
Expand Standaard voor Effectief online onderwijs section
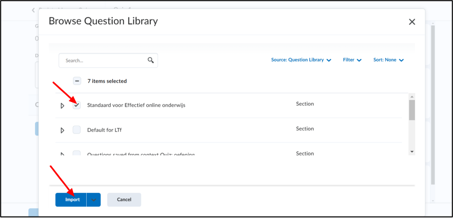point(62,105)
